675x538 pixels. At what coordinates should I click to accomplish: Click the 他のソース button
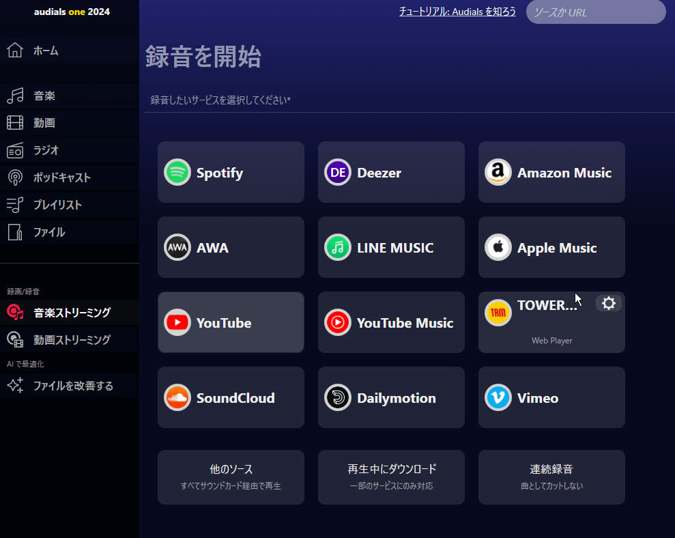[x=231, y=477]
